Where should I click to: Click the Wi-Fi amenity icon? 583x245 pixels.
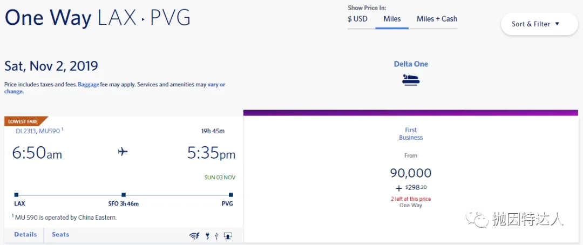194,236
